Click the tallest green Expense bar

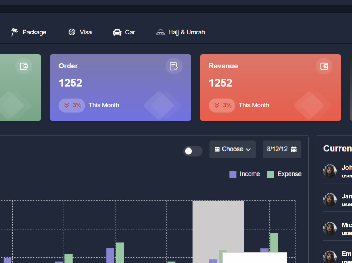(274, 243)
